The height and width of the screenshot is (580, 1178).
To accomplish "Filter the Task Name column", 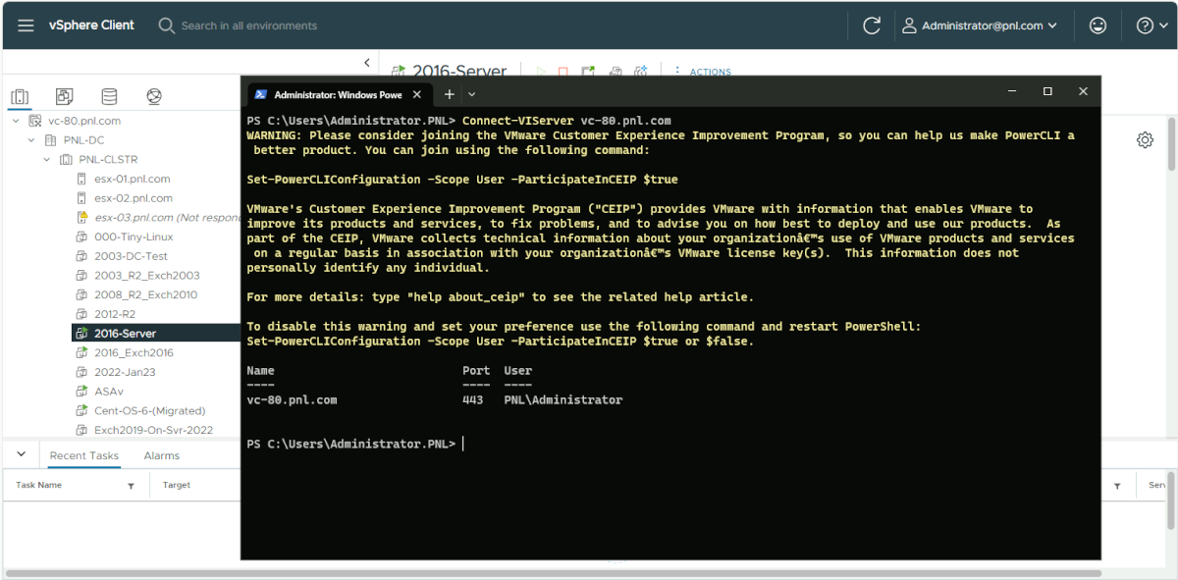I will click(131, 486).
